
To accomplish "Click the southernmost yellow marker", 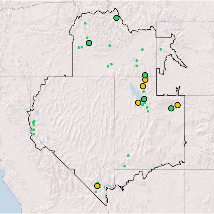I will (x=97, y=186).
